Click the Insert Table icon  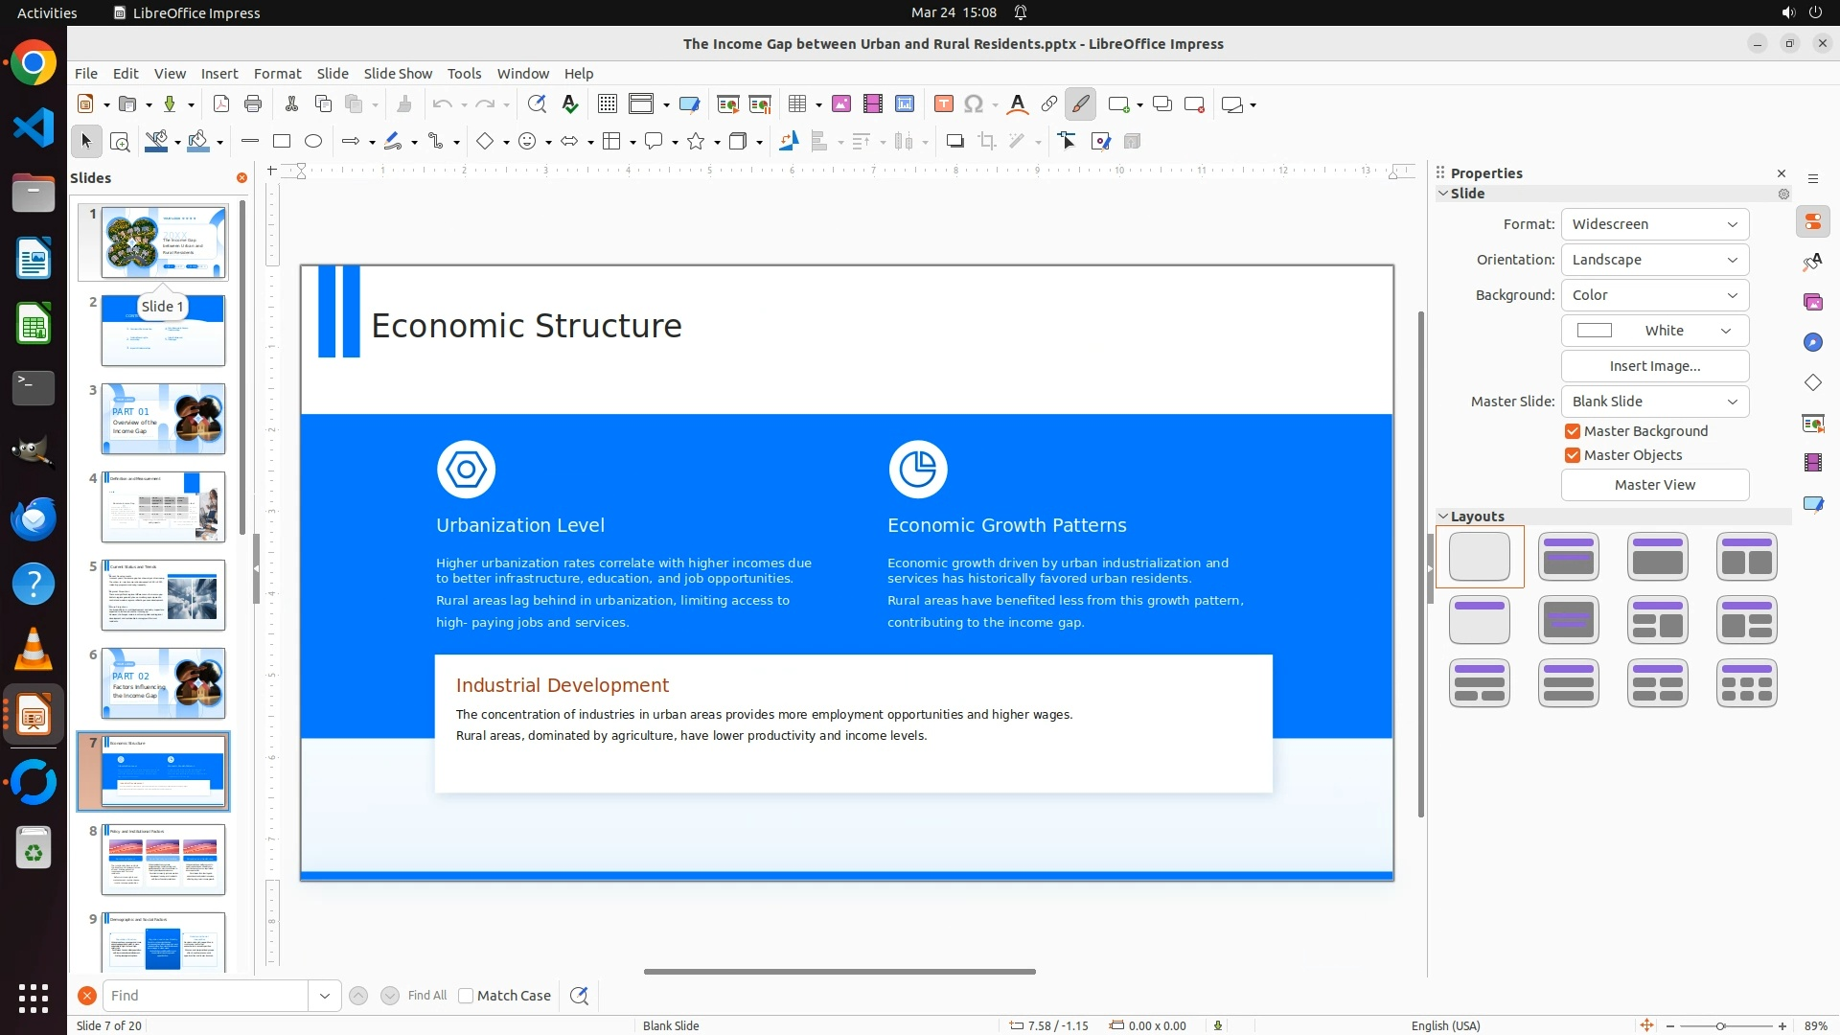(x=797, y=104)
